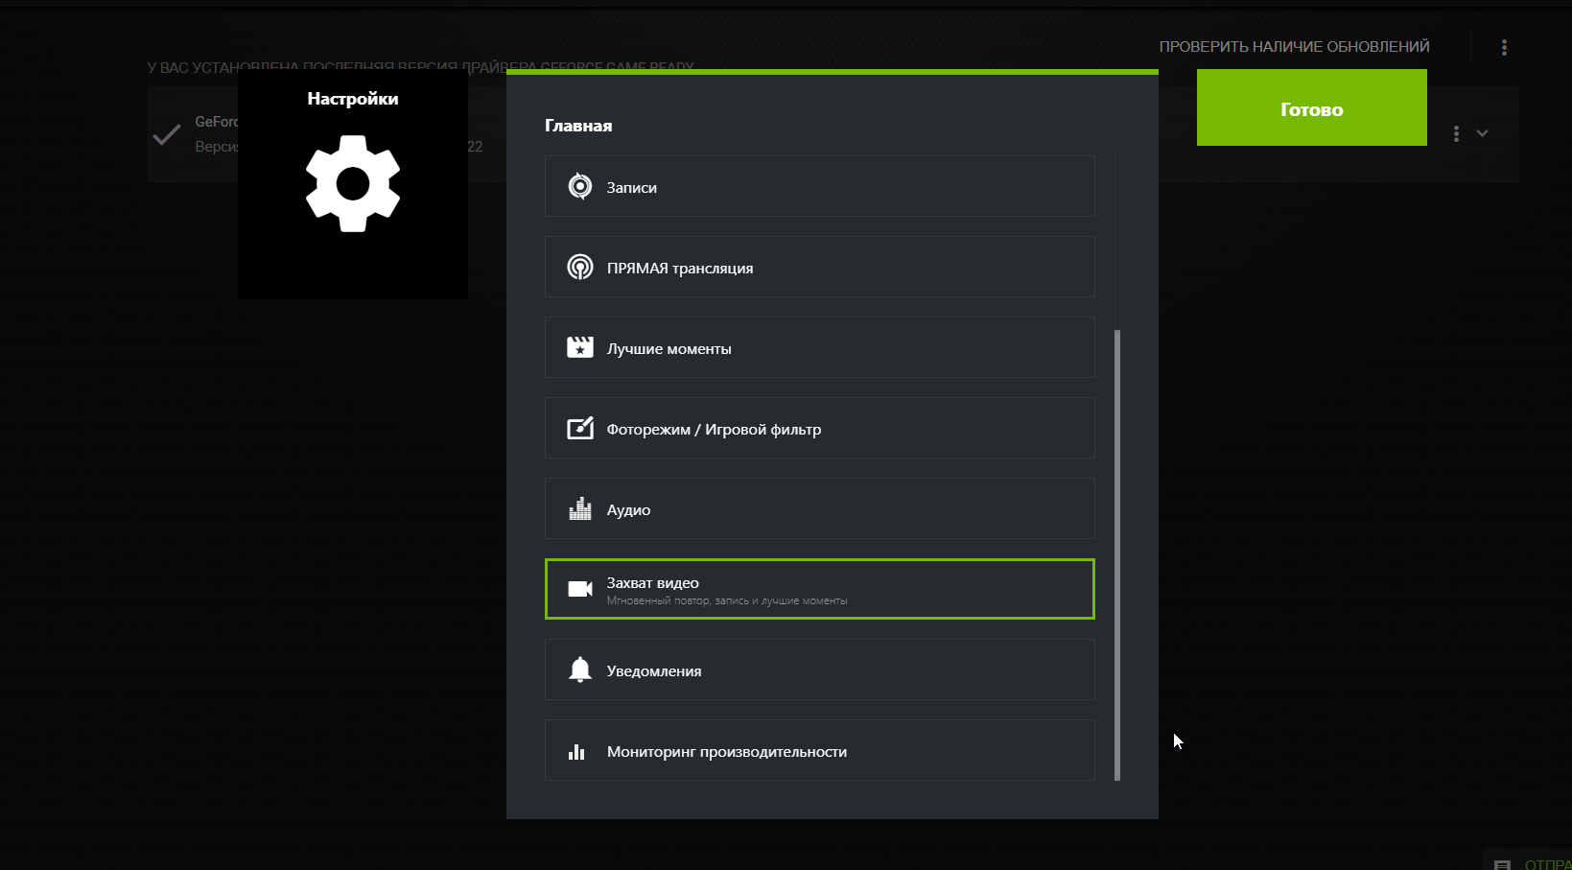Click the settings list vertical scrollbar
The image size is (1572, 870).
[1116, 554]
